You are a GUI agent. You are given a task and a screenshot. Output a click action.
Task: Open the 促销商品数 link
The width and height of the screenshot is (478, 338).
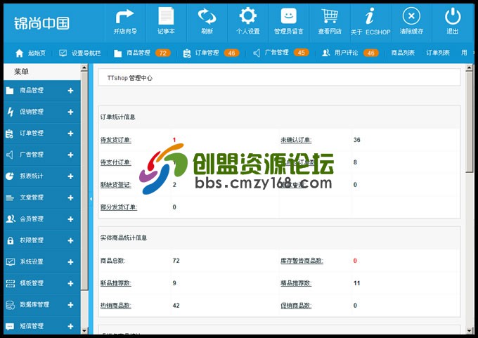tap(296, 306)
